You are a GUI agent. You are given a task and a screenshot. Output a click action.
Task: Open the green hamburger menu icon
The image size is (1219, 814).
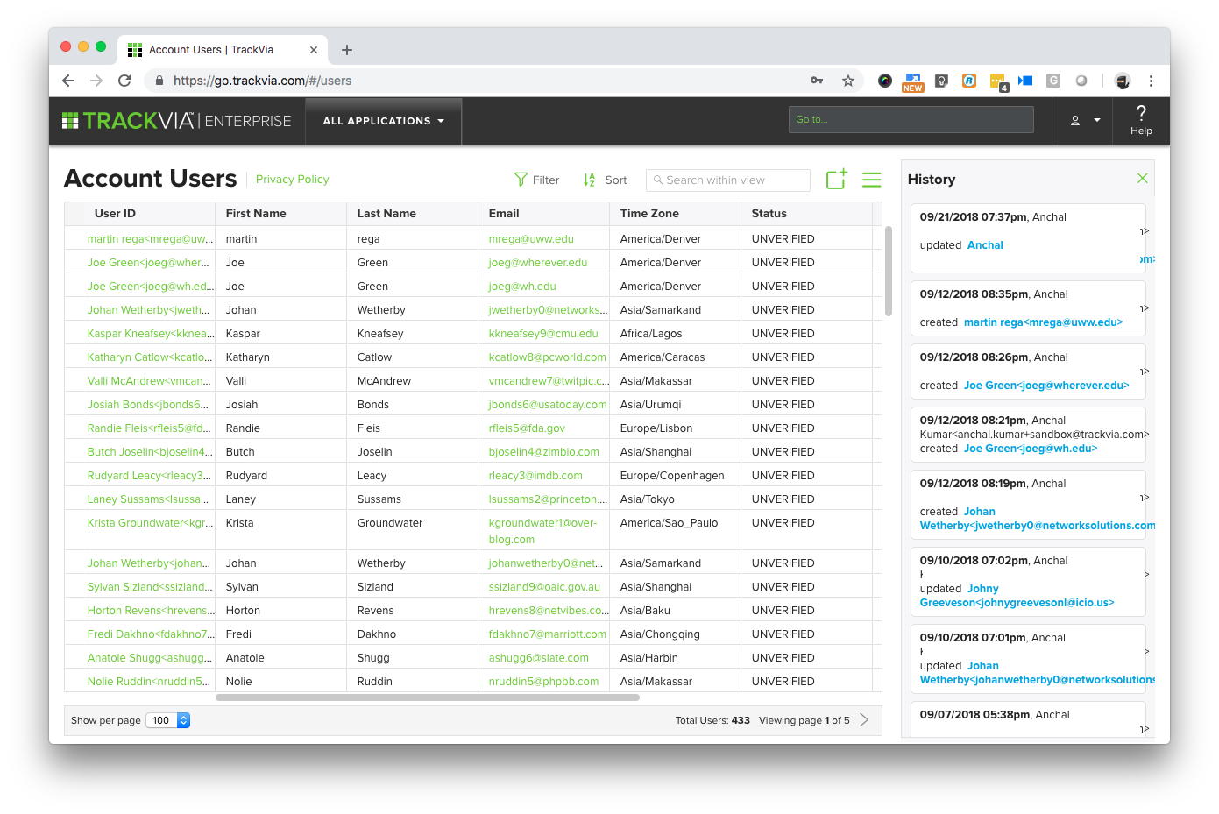(871, 180)
